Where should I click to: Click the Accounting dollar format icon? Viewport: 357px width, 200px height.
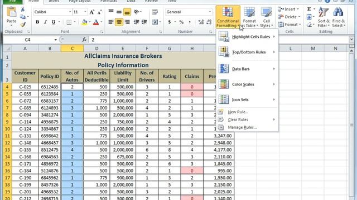tap(170, 22)
